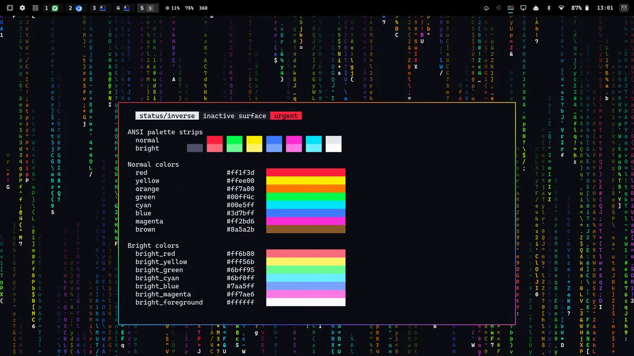Click the bright_magenta label
Viewport: 634px width, 356px height.
pos(163,294)
